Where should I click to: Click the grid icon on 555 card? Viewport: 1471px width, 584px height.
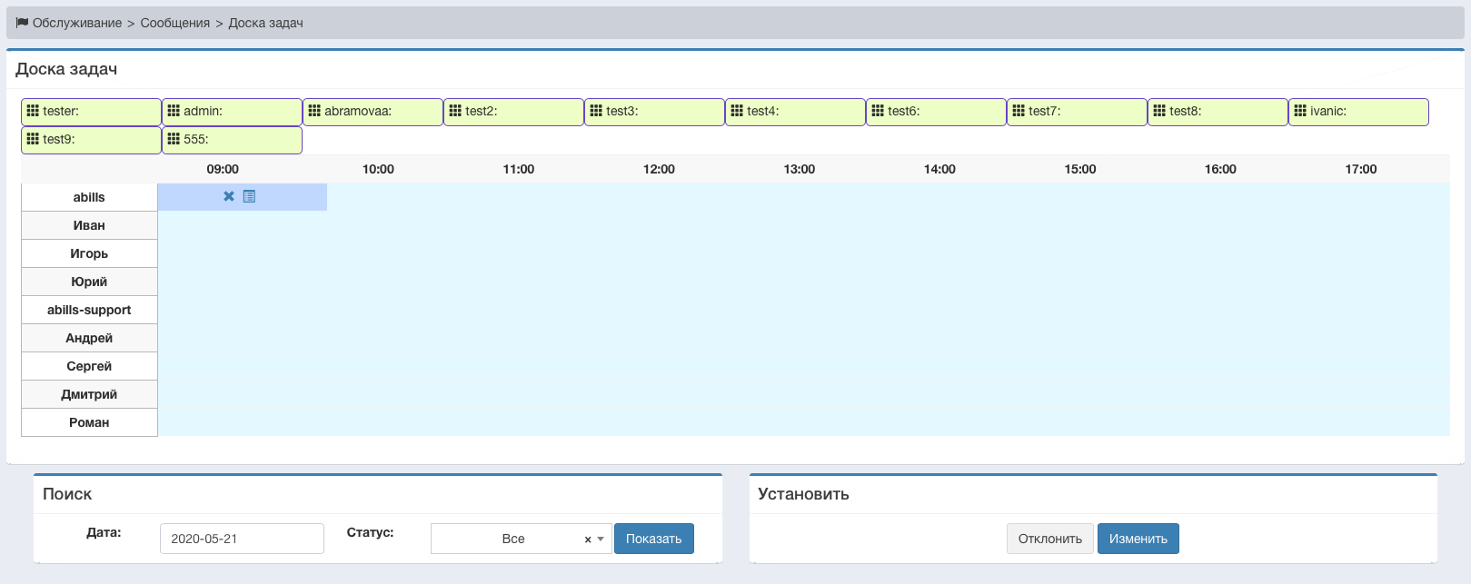[174, 139]
